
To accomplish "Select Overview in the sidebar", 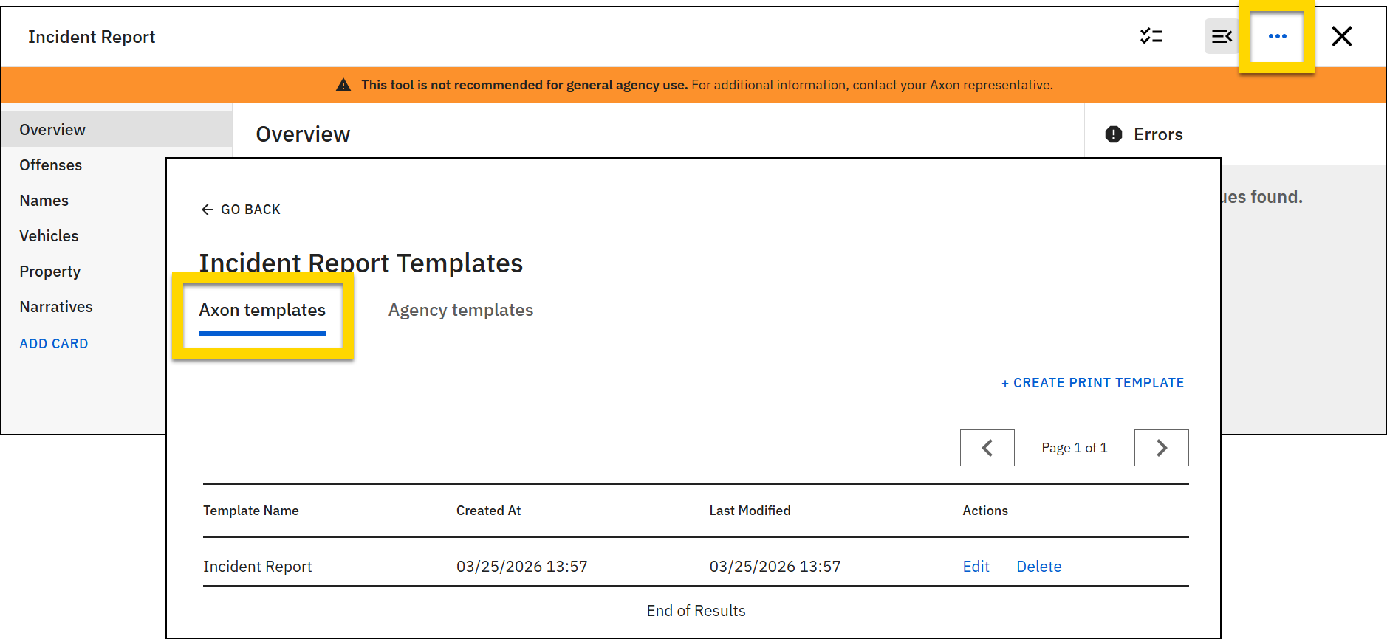I will click(x=117, y=130).
